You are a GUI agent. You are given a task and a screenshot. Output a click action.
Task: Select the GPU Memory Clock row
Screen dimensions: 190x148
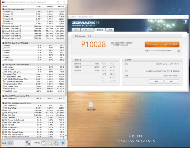33,113
